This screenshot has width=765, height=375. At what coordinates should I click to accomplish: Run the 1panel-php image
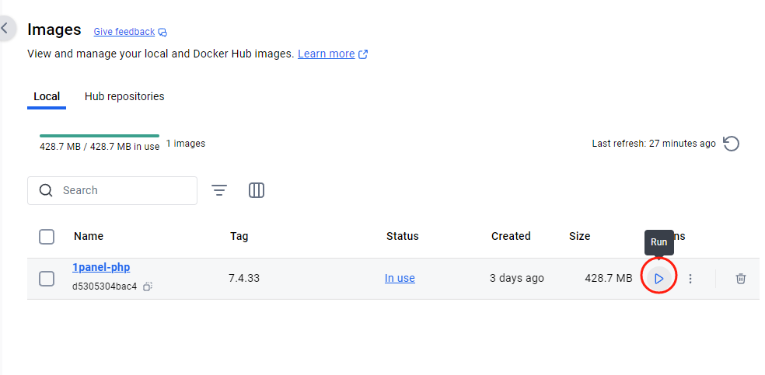coord(658,279)
